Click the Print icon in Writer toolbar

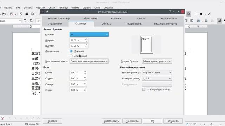tap(27, 14)
